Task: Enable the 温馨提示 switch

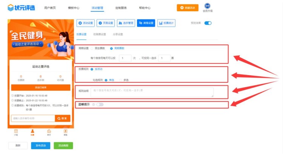Action: pyautogui.click(x=100, y=105)
